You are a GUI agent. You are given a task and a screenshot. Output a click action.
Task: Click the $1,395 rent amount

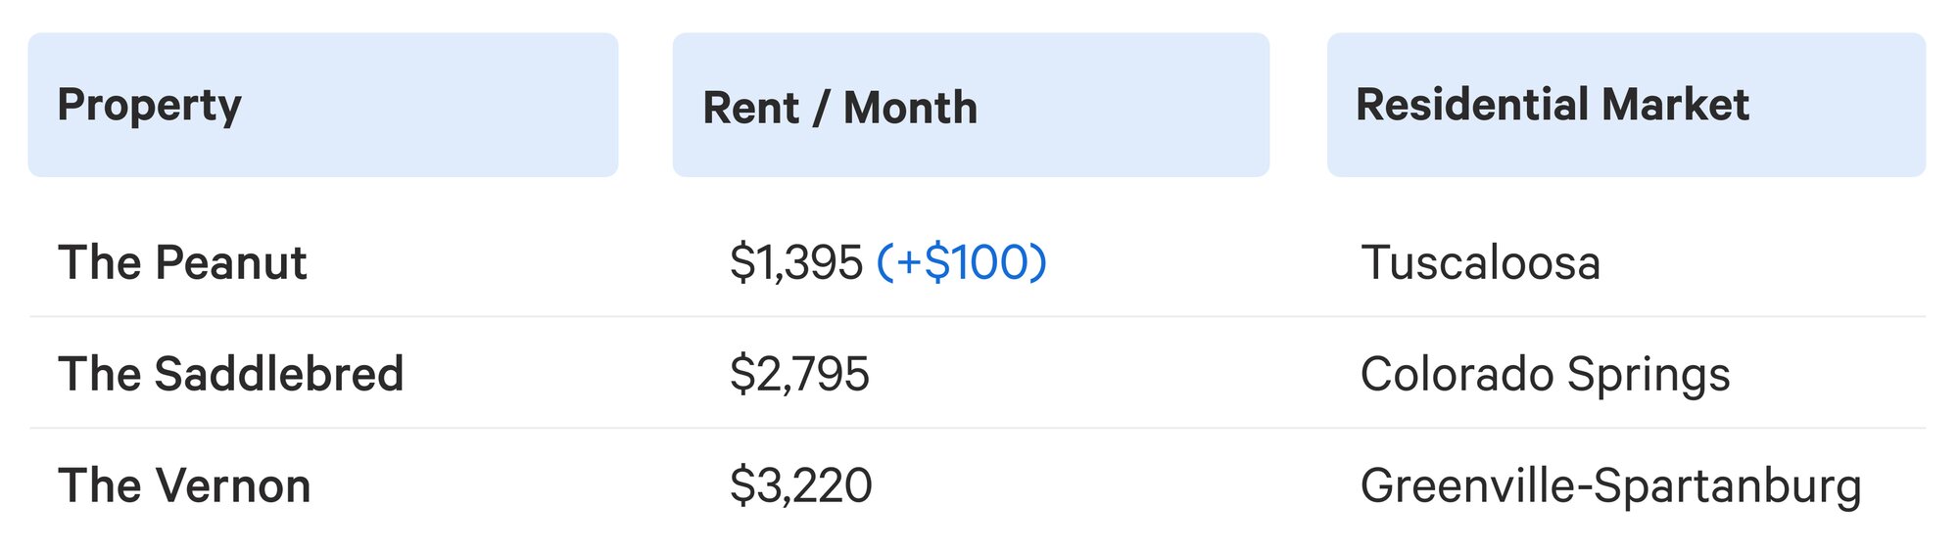796,262
